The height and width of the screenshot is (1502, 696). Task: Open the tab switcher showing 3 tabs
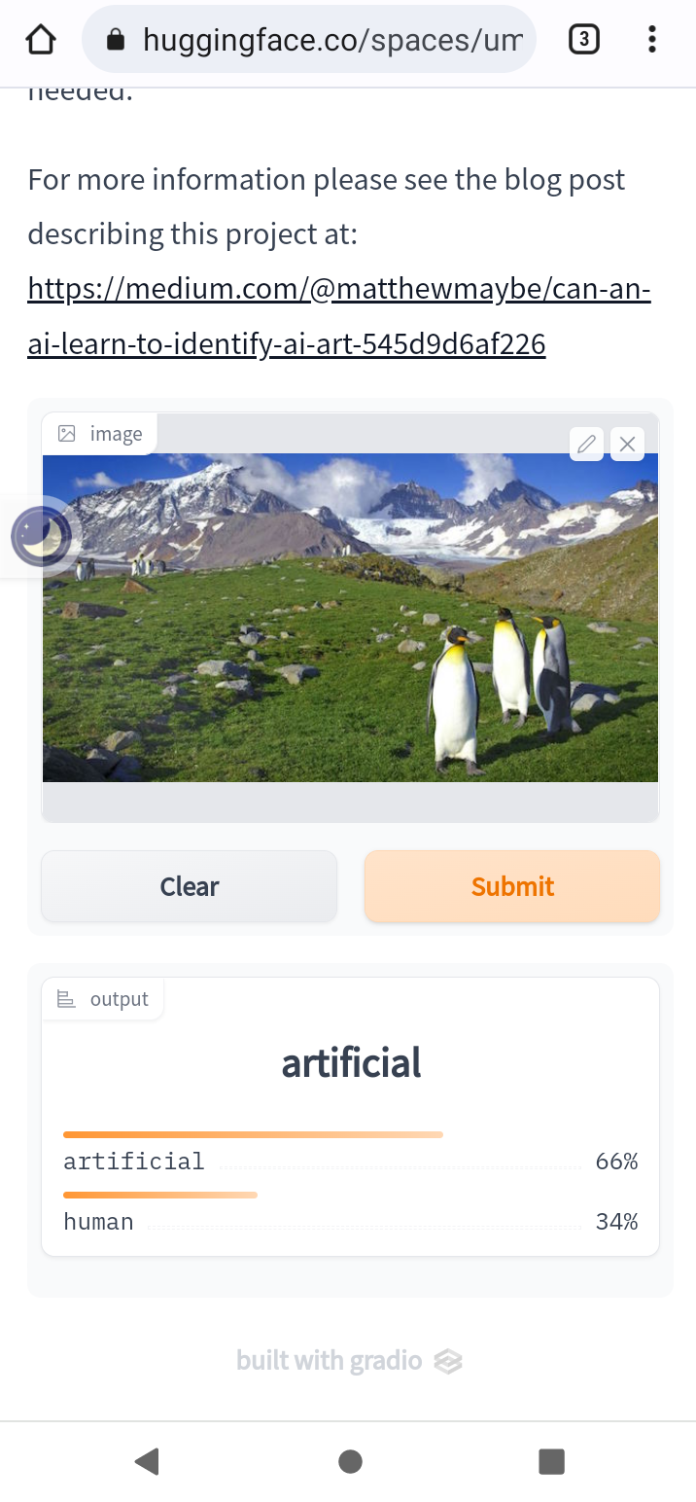582,40
